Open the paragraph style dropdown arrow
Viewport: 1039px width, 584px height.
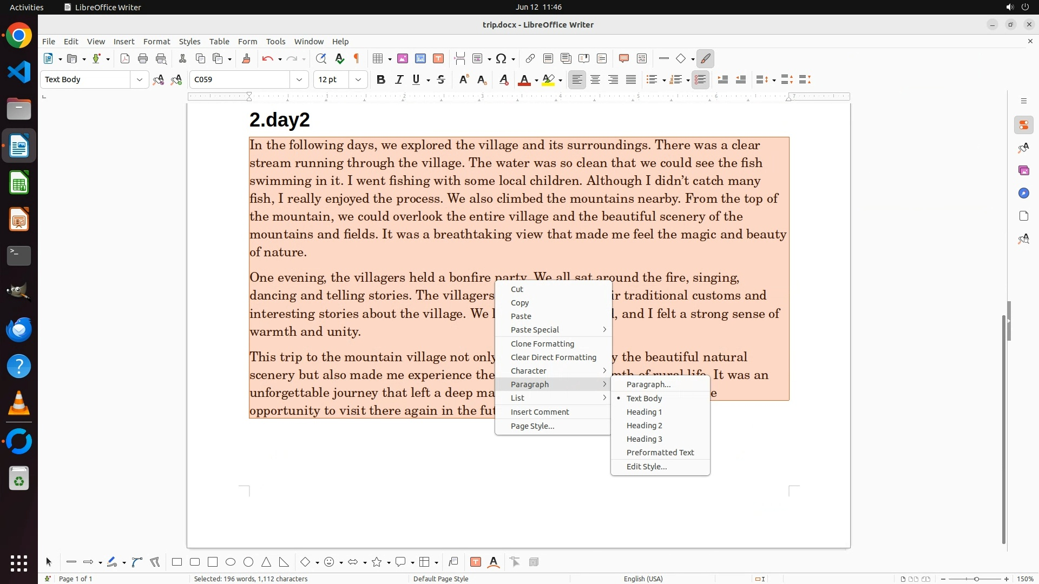(x=139, y=79)
